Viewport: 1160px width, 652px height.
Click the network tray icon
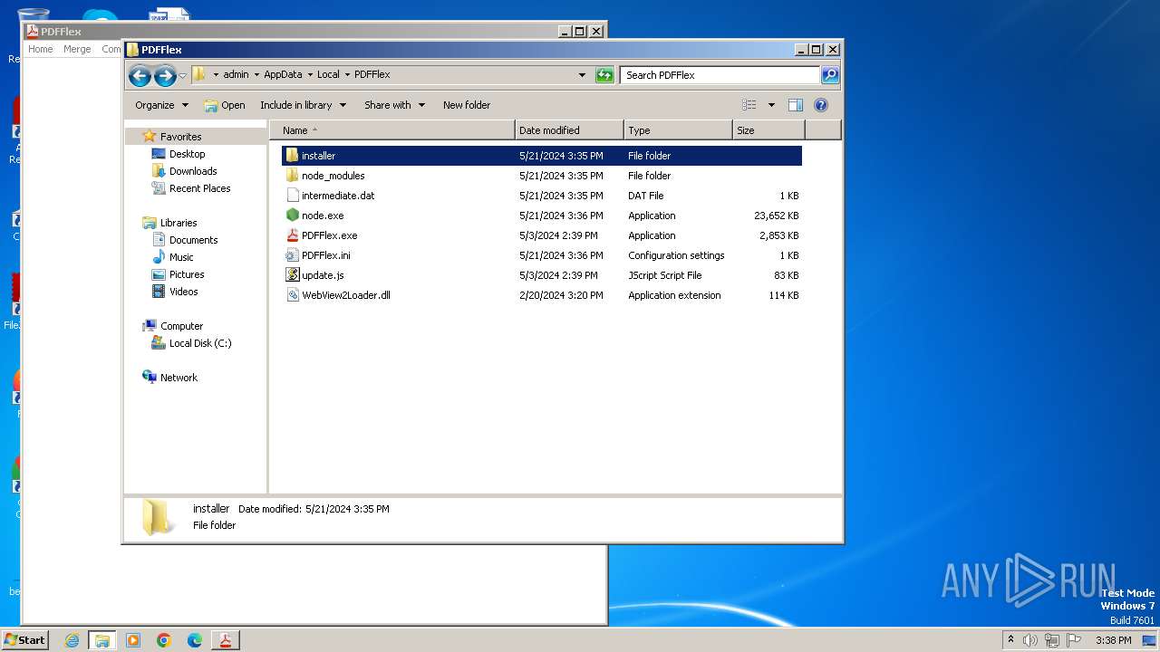click(x=1052, y=640)
